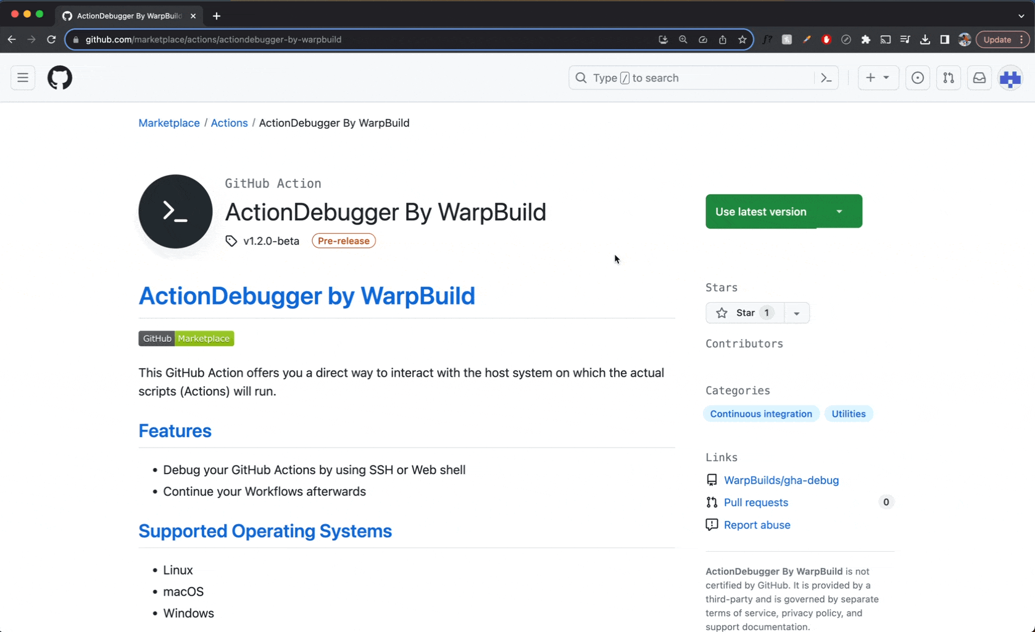Bookmark the page using the star icon
The width and height of the screenshot is (1035, 632).
tap(742, 39)
